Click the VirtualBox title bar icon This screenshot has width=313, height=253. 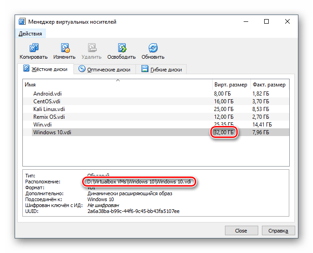tap(22, 21)
